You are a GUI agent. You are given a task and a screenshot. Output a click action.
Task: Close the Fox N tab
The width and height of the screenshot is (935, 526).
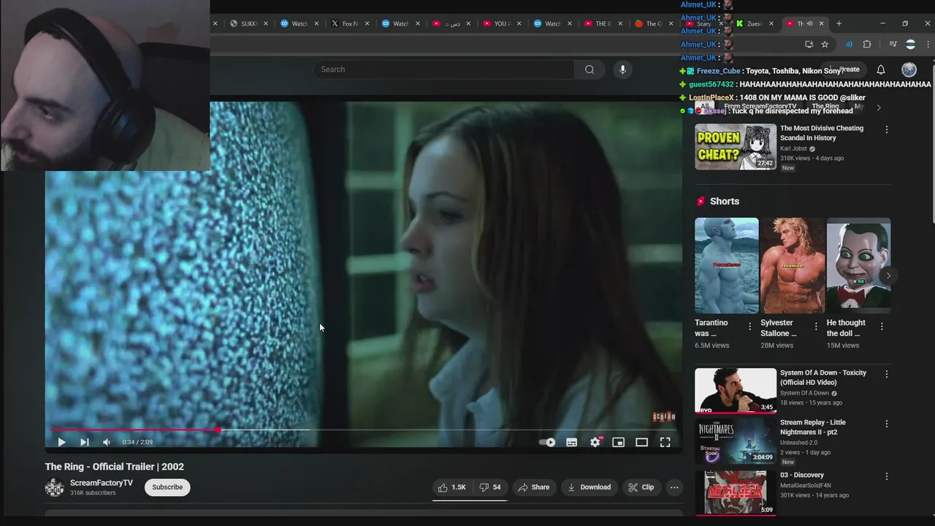(367, 23)
